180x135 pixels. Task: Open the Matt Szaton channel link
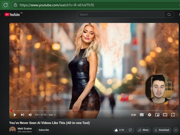click(25, 129)
